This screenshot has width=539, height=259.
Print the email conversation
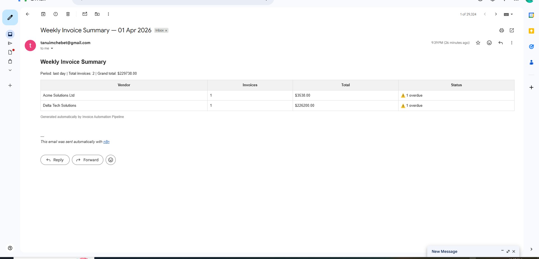point(502,30)
